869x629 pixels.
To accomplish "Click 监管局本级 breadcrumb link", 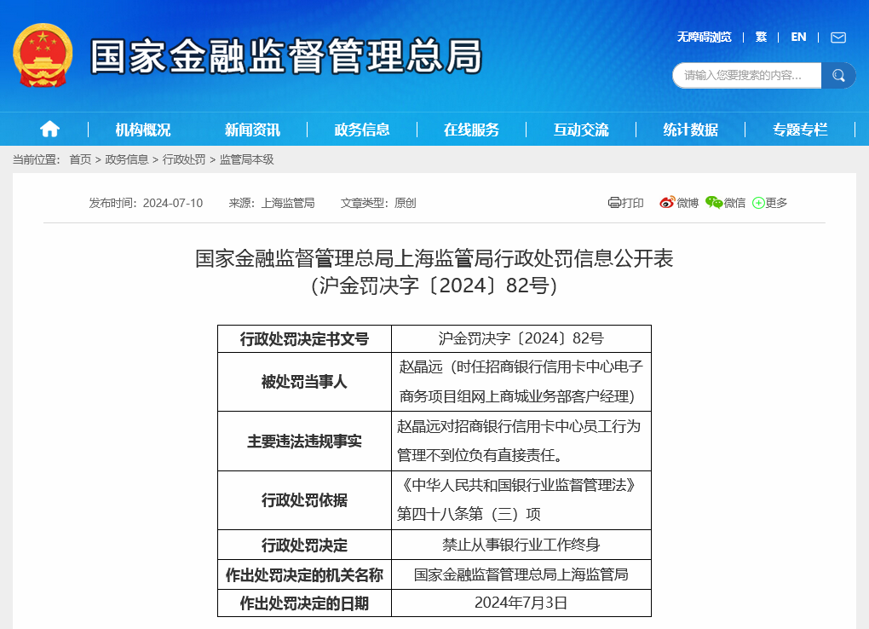I will tap(246, 159).
